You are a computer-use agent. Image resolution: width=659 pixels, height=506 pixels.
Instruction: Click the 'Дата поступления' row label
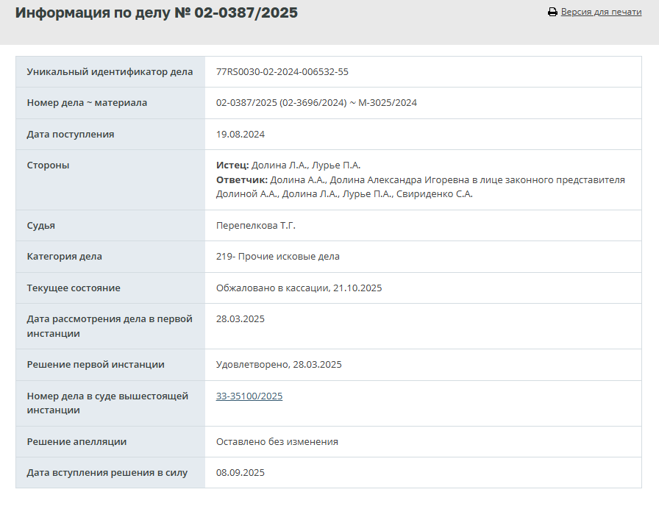coord(71,135)
